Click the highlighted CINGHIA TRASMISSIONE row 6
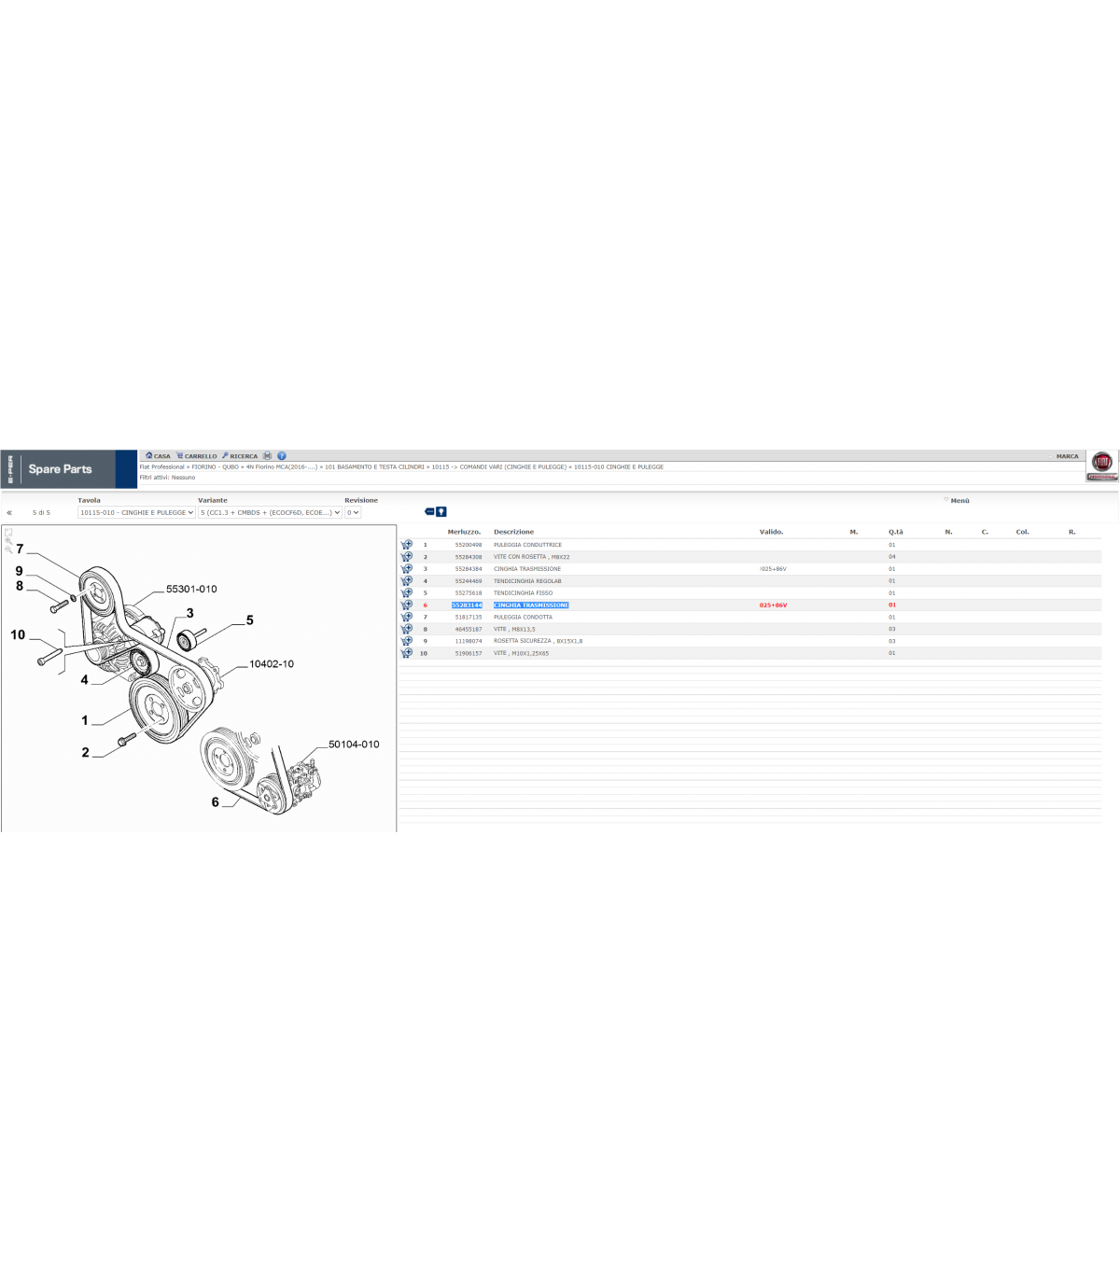Viewport: 1120px width, 1280px height. point(530,605)
